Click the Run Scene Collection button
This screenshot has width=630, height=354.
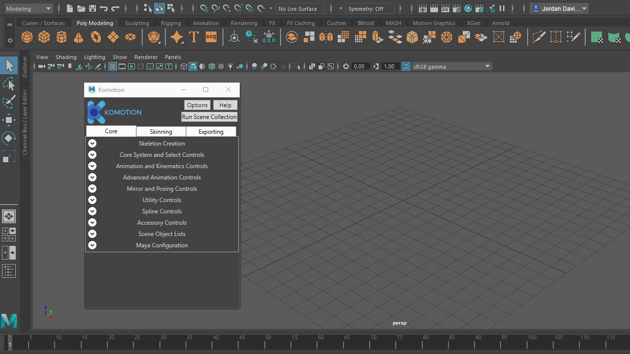[209, 117]
